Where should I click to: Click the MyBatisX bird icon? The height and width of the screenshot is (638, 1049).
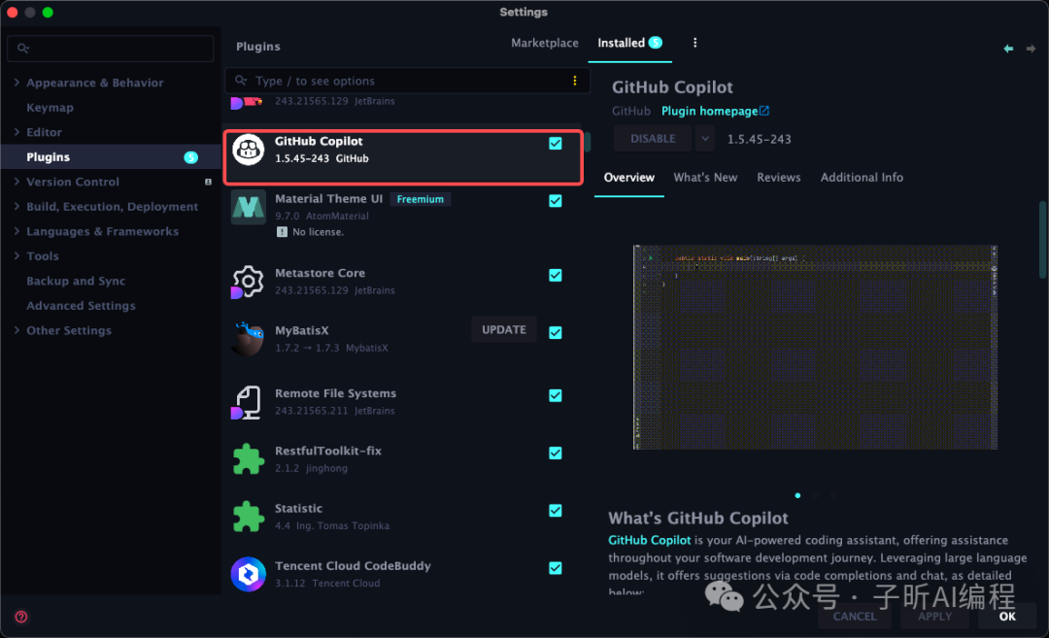click(248, 338)
